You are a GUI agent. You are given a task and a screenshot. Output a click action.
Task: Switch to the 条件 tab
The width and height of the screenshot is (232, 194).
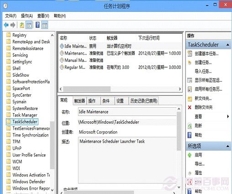(107, 101)
